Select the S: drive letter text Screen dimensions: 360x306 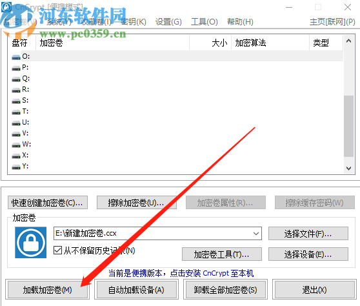(25, 101)
